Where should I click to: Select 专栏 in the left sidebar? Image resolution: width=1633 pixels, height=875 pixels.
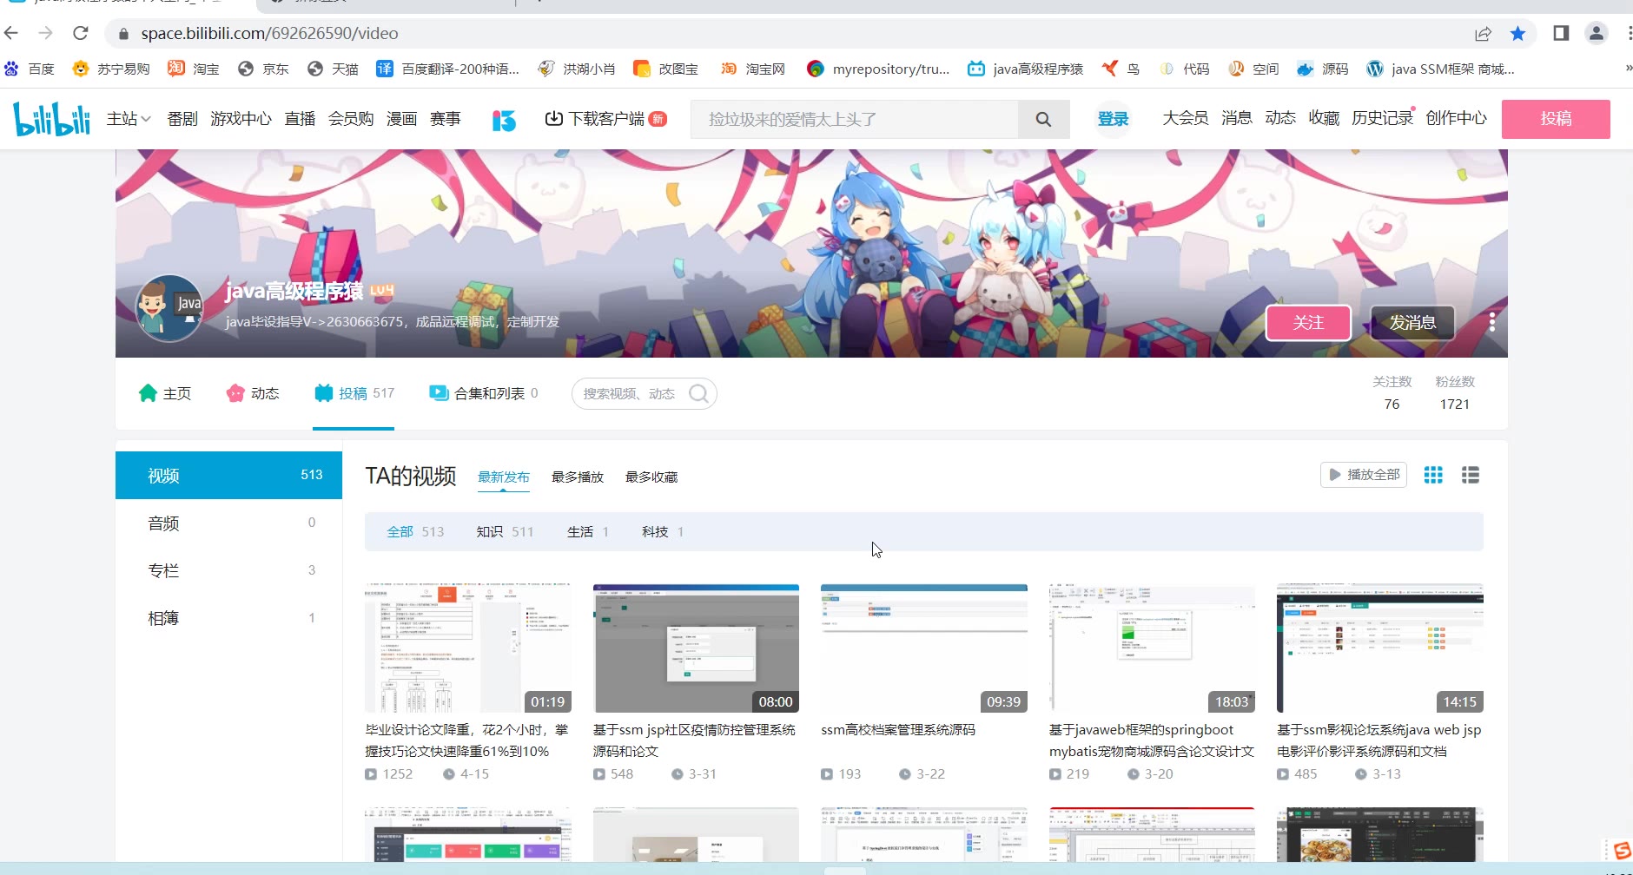point(228,570)
